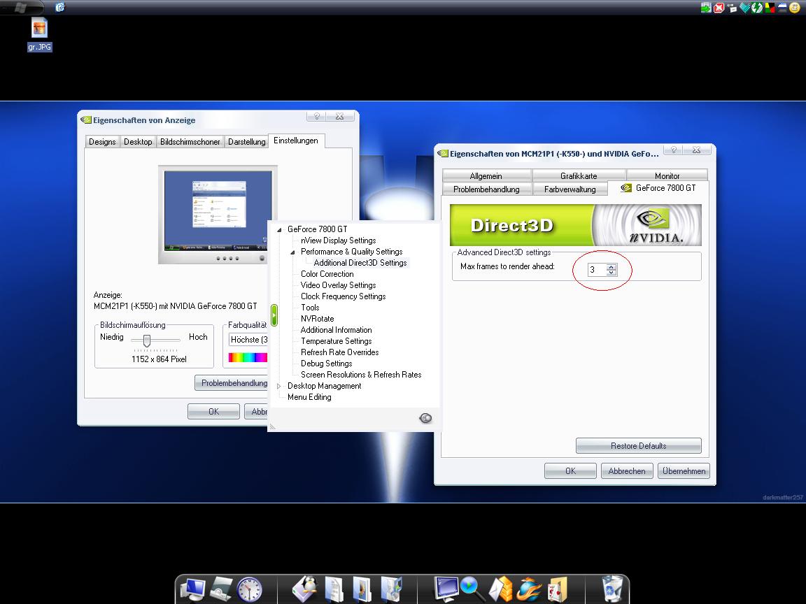Switch to the Monitor tab

[667, 175]
